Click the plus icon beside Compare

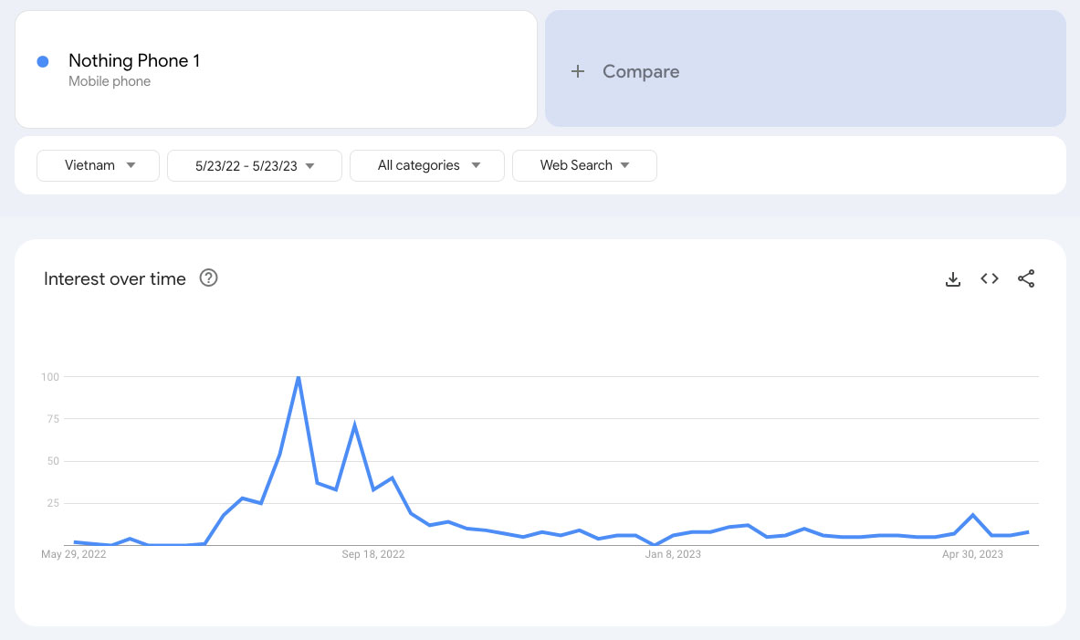pyautogui.click(x=578, y=71)
